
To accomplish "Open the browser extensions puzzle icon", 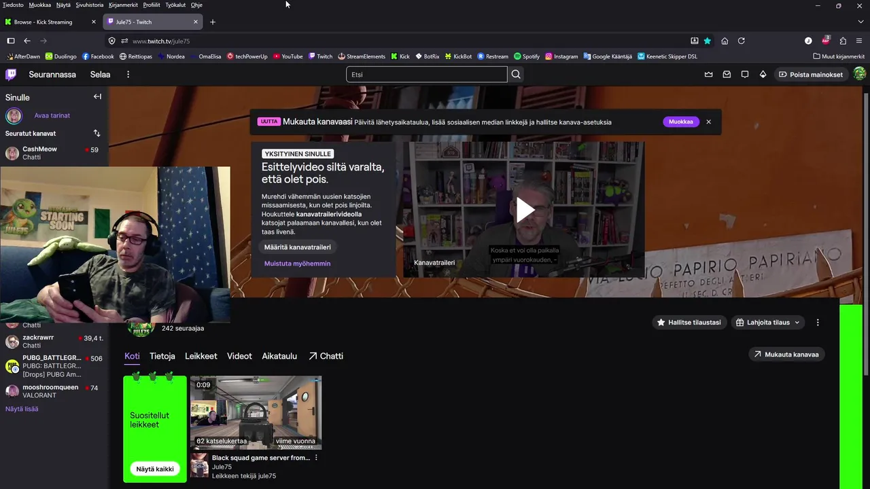I will 843,41.
